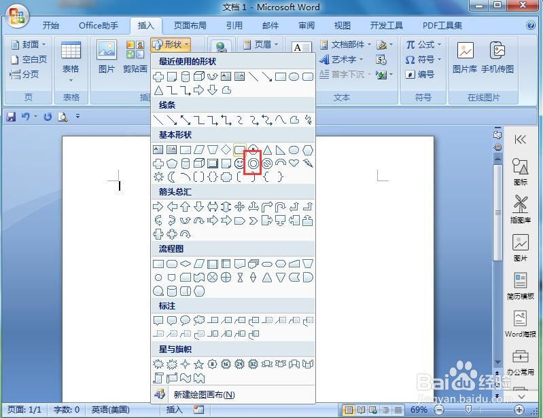
Task: Switch to 引用 References tab
Action: tap(234, 26)
